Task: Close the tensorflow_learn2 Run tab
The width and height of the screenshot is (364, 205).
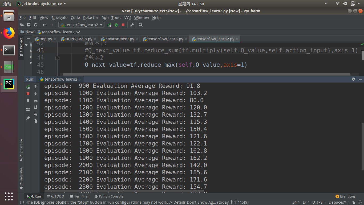Action: pyautogui.click(x=80, y=80)
